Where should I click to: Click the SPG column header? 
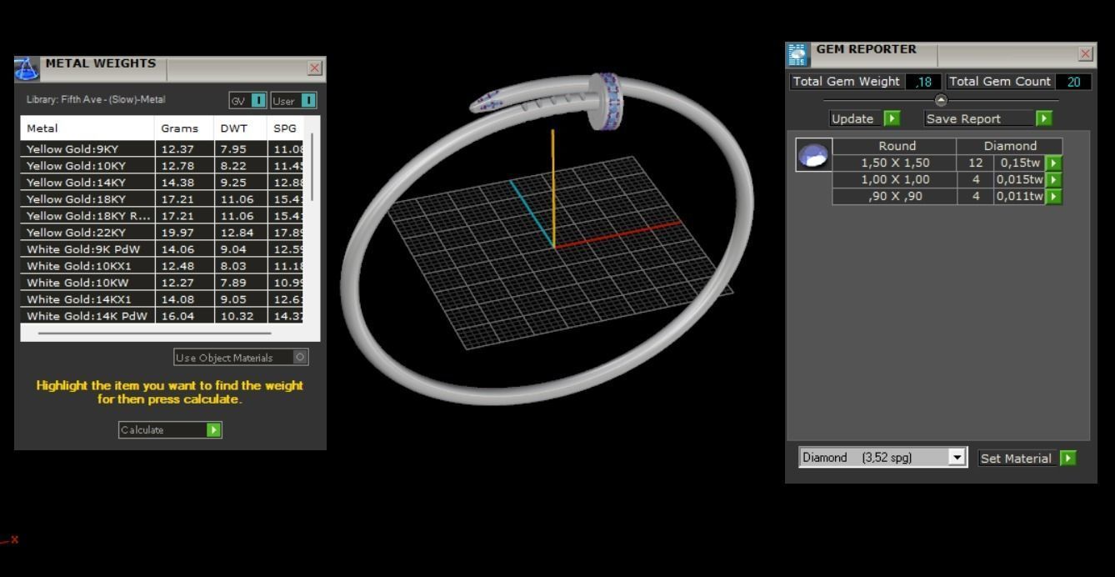(x=285, y=128)
